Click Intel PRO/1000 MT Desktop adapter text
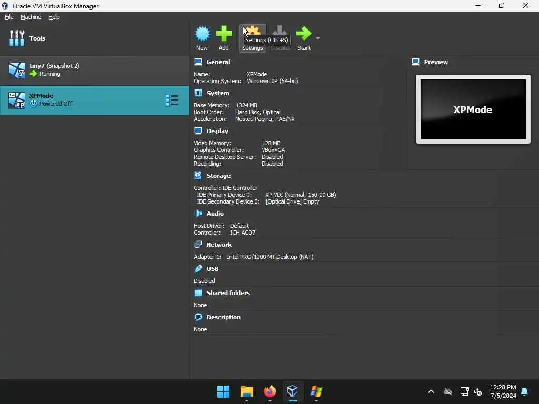 click(270, 257)
